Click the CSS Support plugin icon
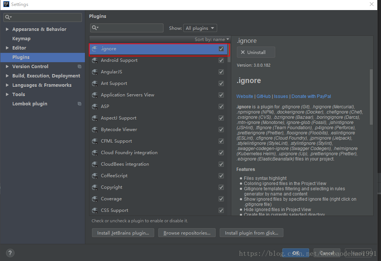The height and width of the screenshot is (261, 381). pos(95,210)
